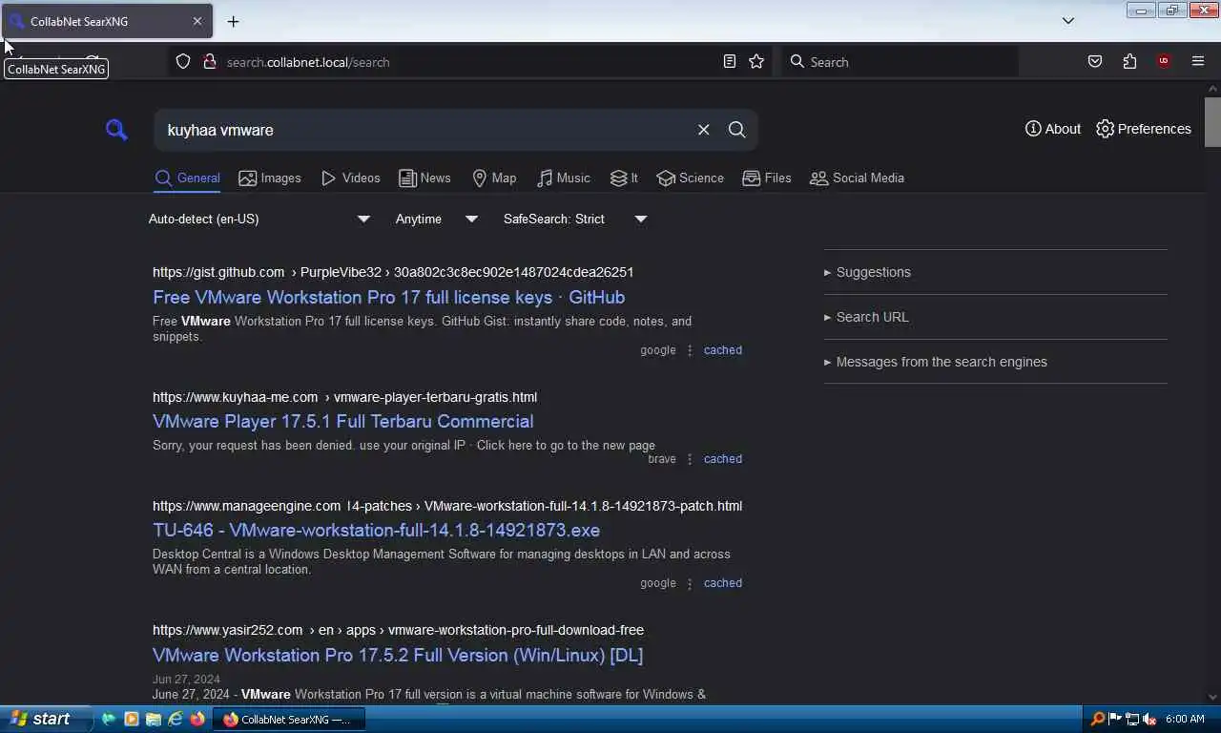Click the uBlock Origin toolbar icon
The image size is (1221, 733).
coord(1163,62)
